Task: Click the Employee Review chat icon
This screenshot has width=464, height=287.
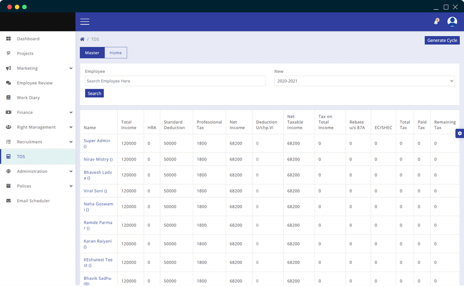Action: click(x=8, y=83)
